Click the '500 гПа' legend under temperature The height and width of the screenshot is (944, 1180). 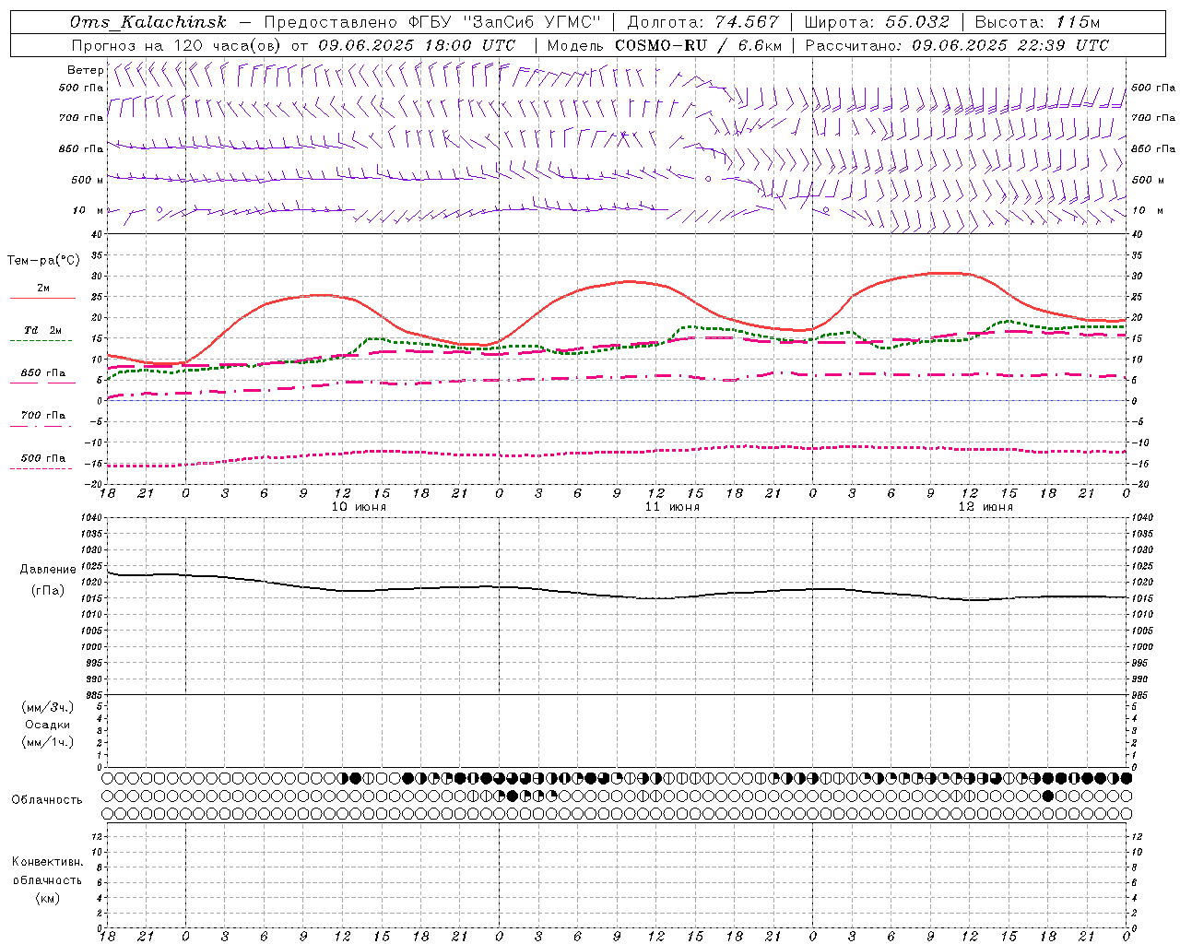[x=42, y=458]
